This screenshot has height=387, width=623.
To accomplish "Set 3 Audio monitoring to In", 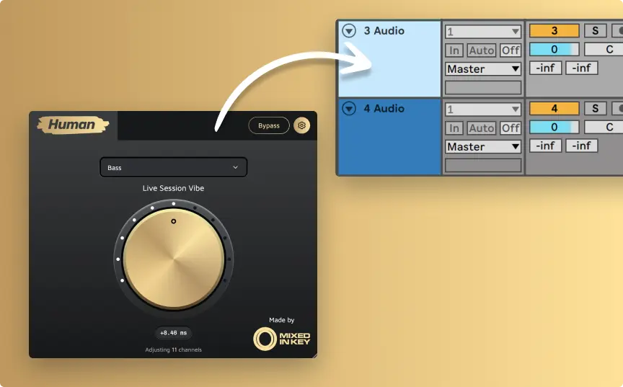I will pyautogui.click(x=454, y=50).
